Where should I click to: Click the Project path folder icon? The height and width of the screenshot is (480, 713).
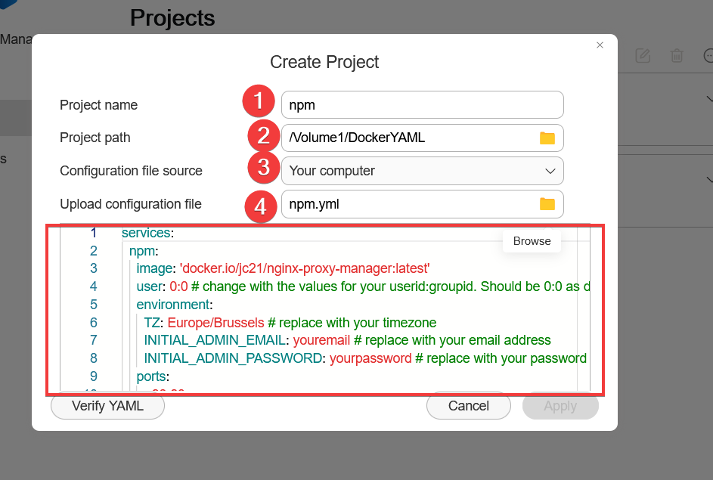tap(547, 138)
